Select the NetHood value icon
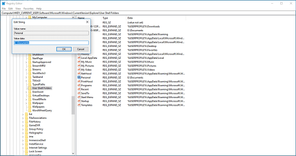Screen dimensions: 296x156 point(79,74)
